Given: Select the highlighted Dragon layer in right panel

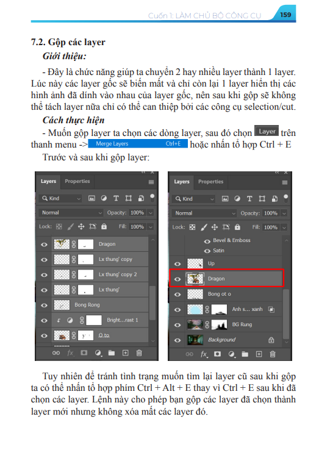Looking at the screenshot, I should [x=227, y=279].
